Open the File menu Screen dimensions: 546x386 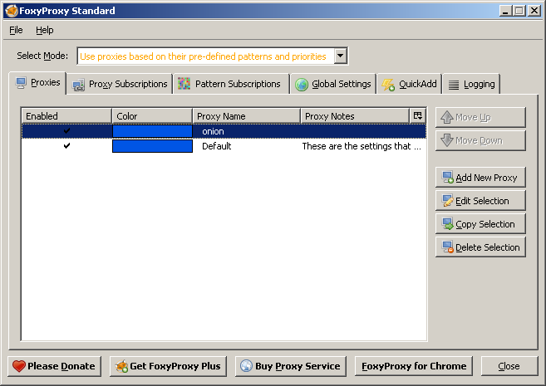point(16,30)
